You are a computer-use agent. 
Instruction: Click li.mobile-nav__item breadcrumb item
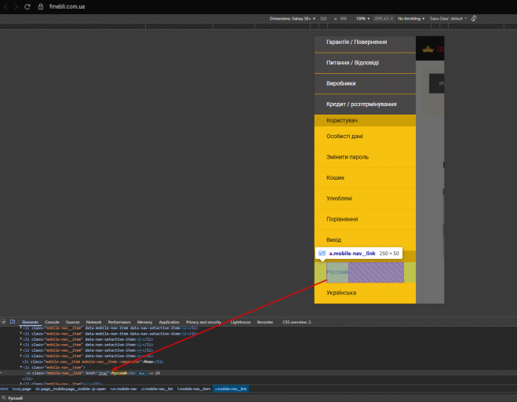click(194, 389)
